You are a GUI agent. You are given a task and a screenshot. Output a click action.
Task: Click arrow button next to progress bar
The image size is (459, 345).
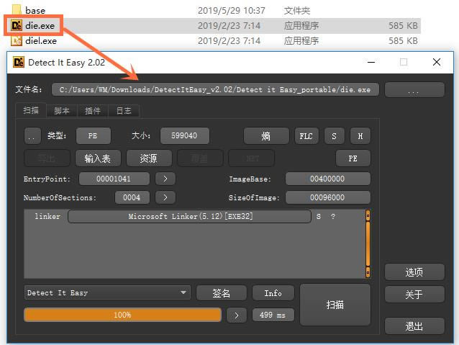click(237, 315)
